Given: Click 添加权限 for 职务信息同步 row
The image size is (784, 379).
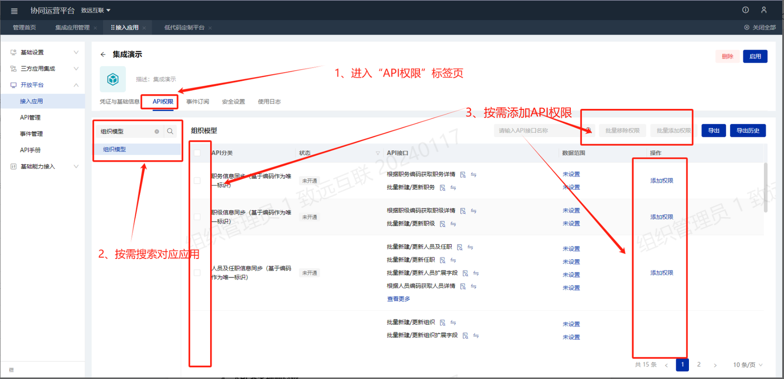Looking at the screenshot, I should [x=661, y=180].
